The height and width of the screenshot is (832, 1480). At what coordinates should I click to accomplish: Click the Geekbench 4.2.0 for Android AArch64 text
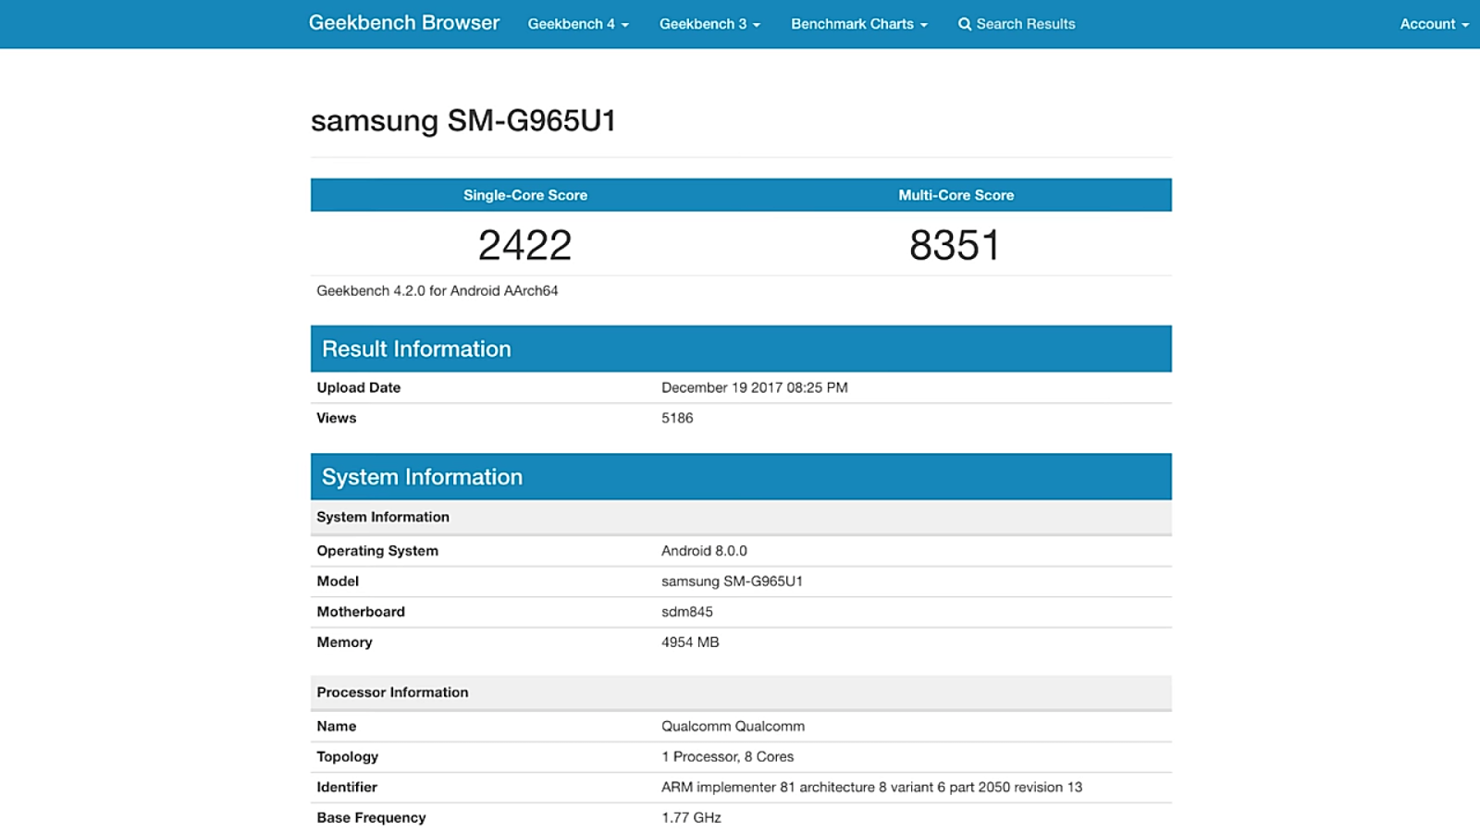(x=437, y=290)
